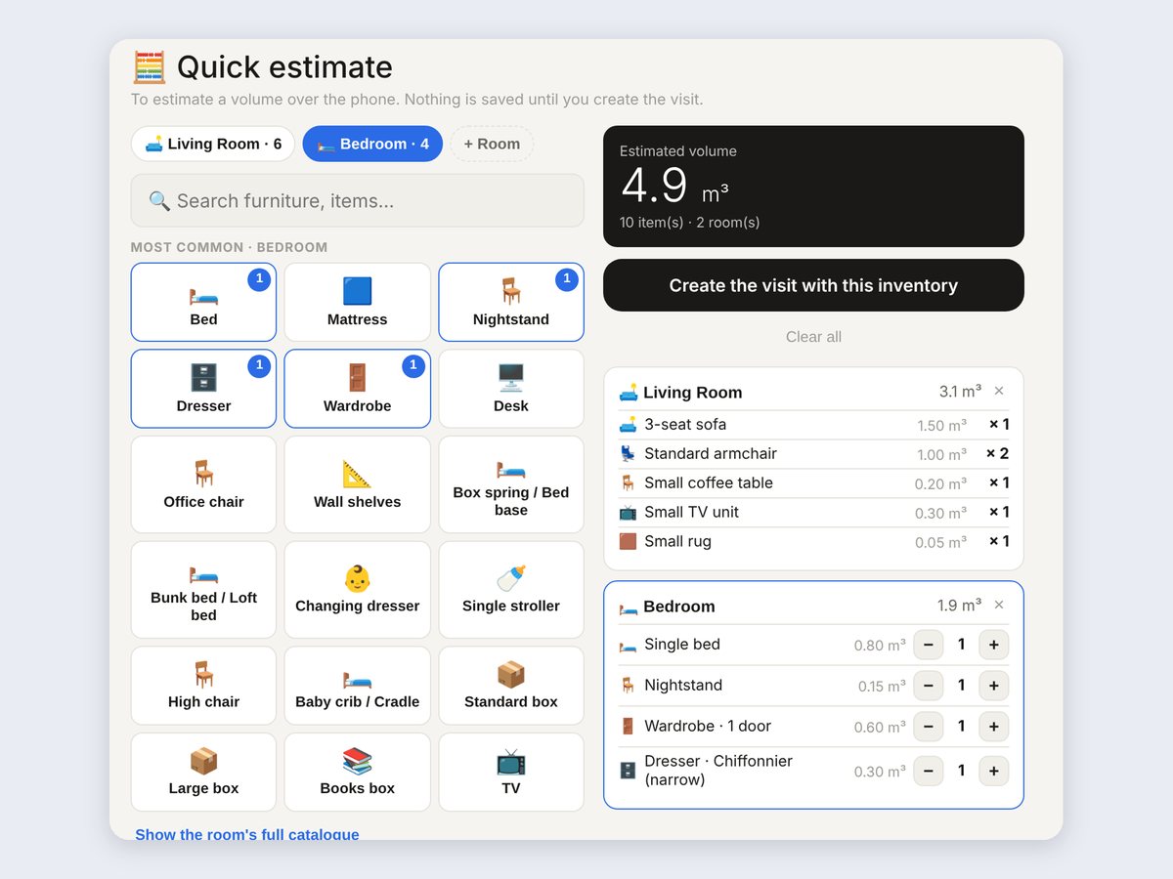Add a new room with + Room
This screenshot has width=1173, height=879.
coord(492,144)
